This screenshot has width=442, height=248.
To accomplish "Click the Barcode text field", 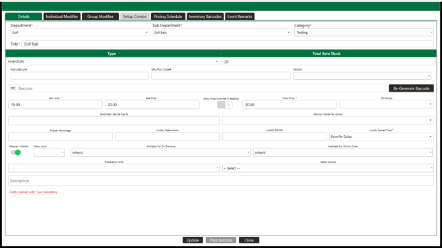I will [197, 88].
